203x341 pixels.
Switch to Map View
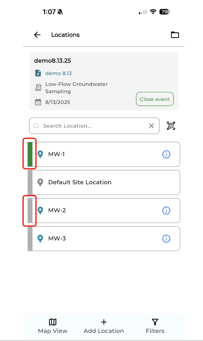pyautogui.click(x=53, y=326)
